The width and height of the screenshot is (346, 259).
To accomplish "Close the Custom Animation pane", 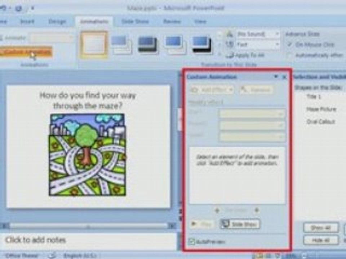I will [x=284, y=77].
